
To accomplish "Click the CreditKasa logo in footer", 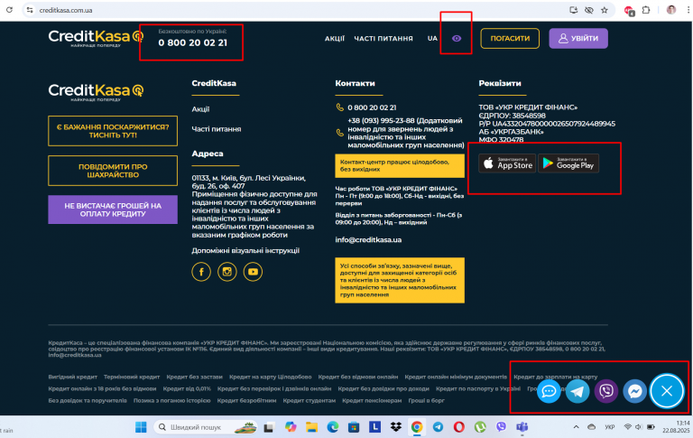I will pos(96,92).
